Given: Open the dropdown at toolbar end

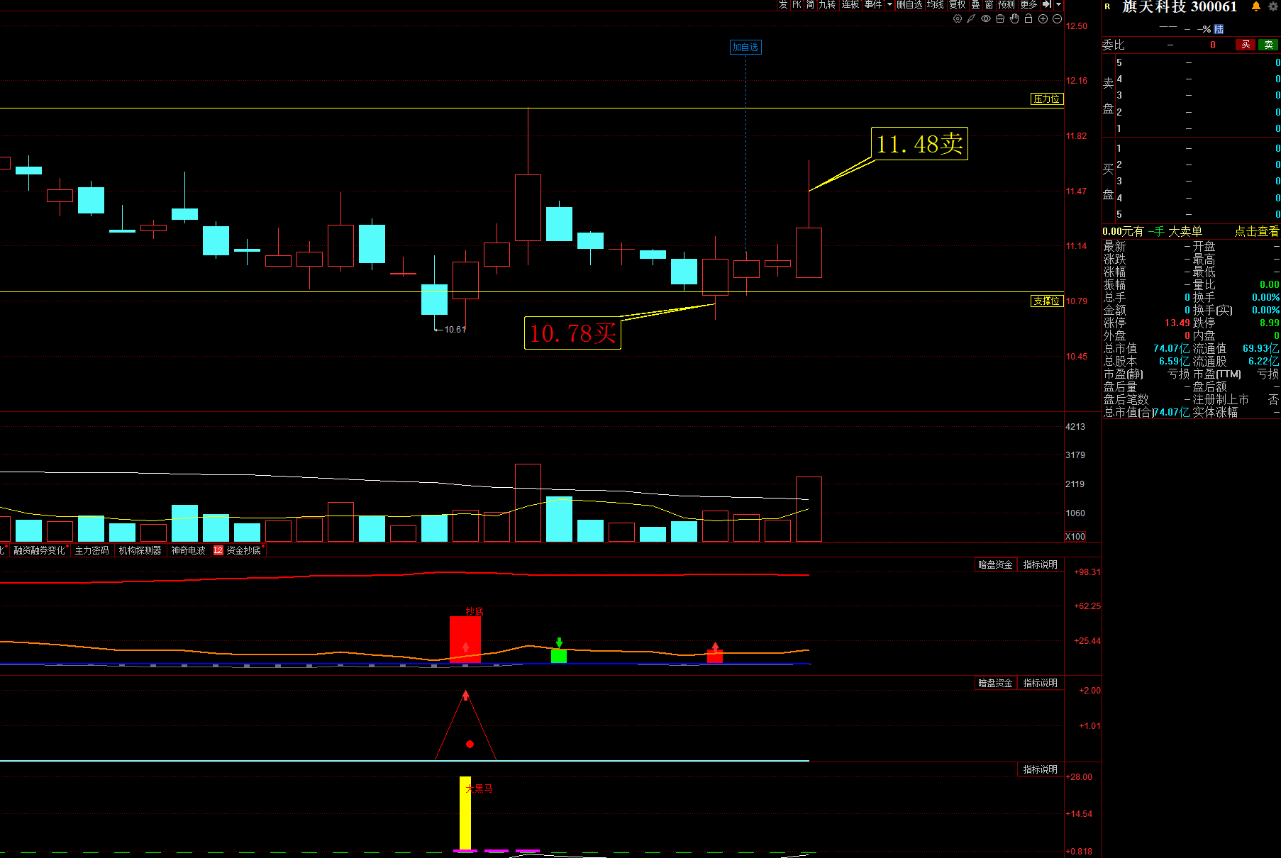Looking at the screenshot, I should coord(1059,4).
